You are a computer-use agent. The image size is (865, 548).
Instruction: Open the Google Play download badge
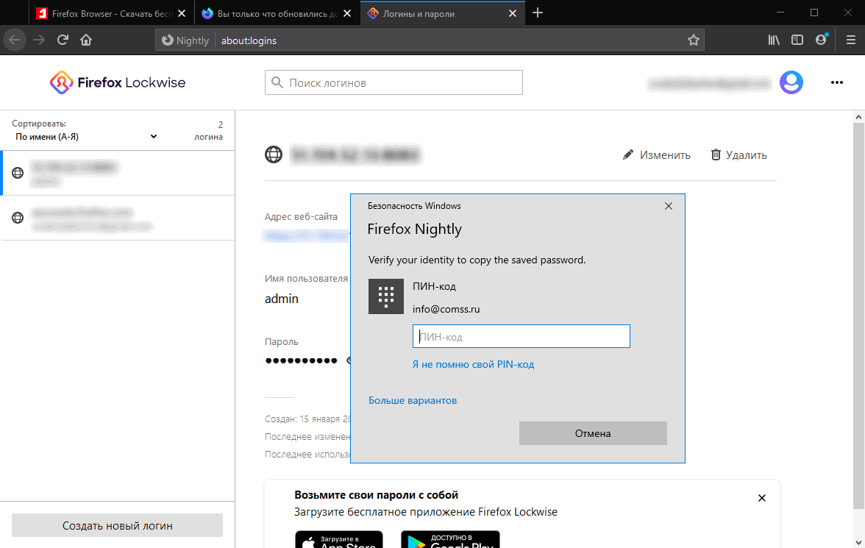(x=450, y=539)
